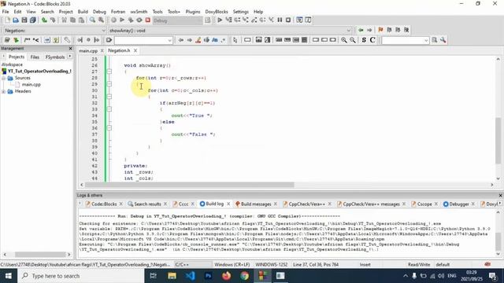Open the wxSmith menu
The image size is (504, 283).
coord(139,12)
